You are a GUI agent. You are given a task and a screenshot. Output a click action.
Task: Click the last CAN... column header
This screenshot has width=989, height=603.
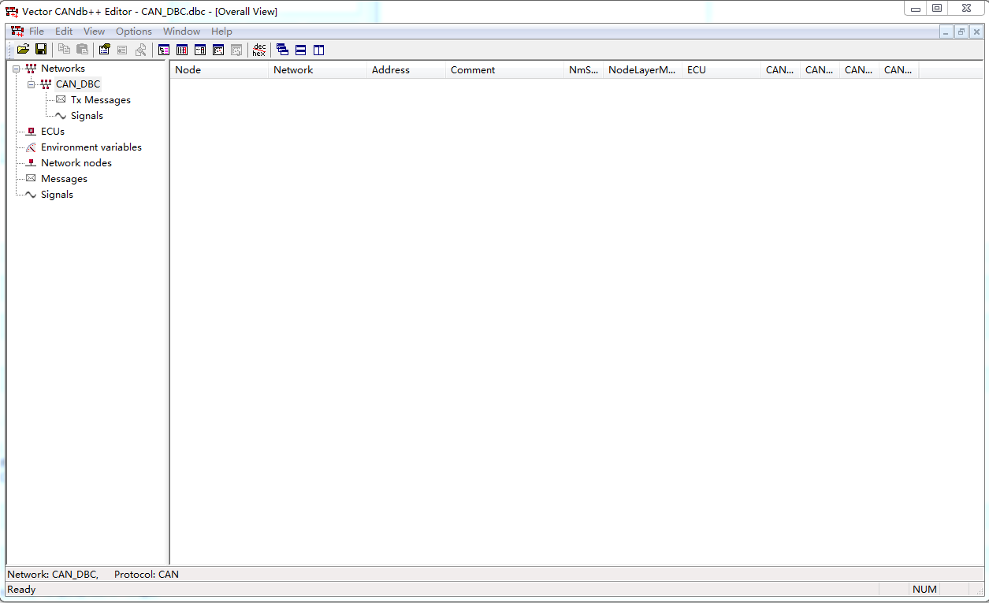(899, 70)
